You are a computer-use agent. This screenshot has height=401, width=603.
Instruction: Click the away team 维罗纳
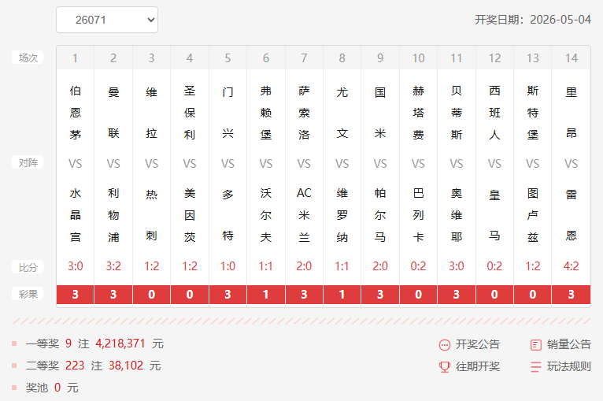pyautogui.click(x=342, y=215)
